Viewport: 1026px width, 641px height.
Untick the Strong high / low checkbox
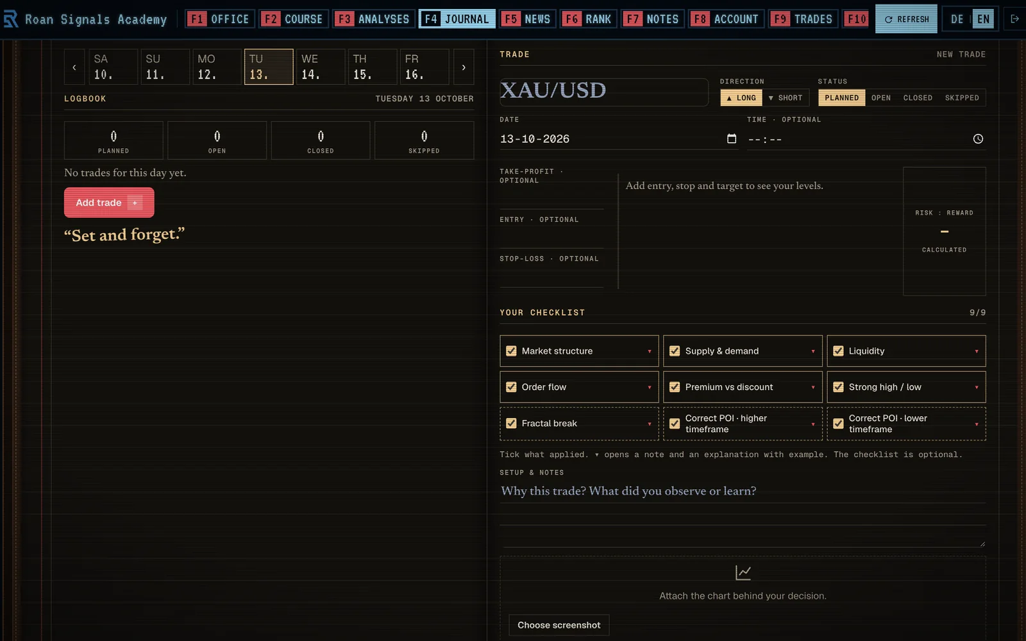(838, 387)
